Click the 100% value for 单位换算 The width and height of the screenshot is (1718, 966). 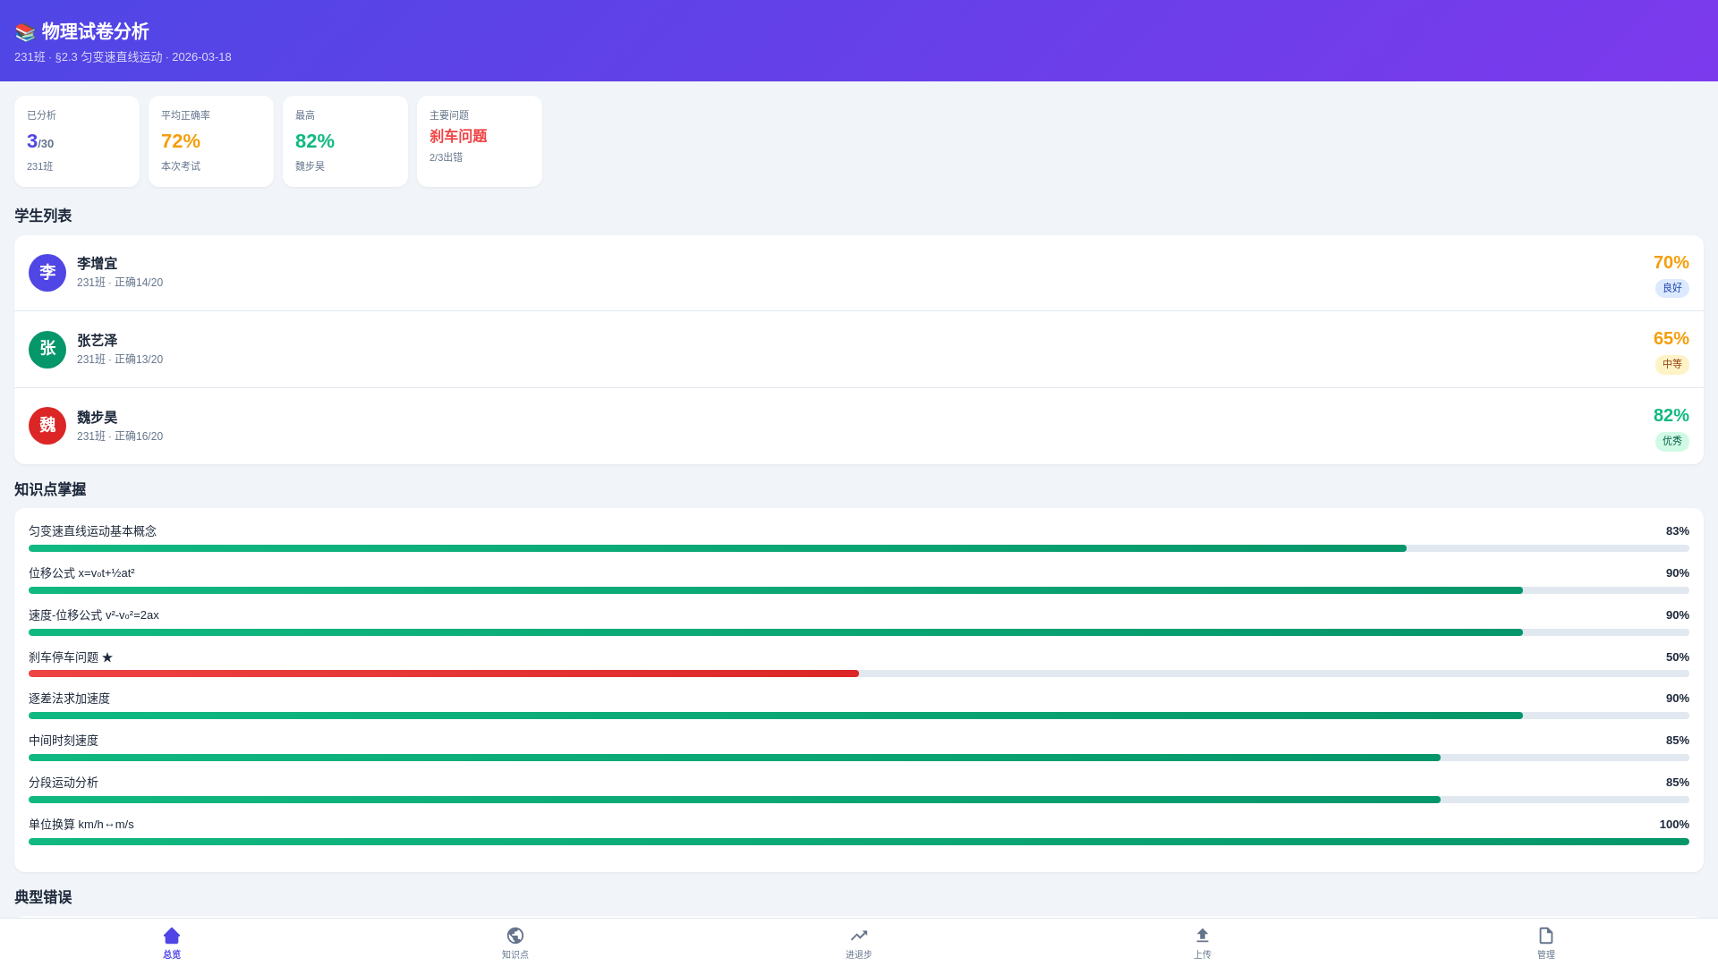[1674, 825]
